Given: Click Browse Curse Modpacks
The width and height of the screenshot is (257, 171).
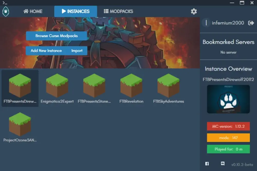Looking at the screenshot, I should 56,36.
